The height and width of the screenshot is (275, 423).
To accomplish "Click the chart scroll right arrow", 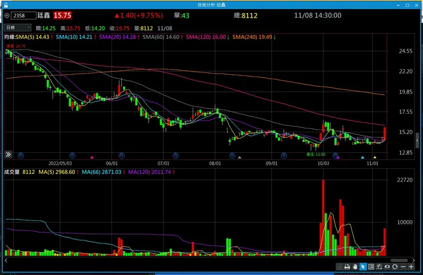I will click(413, 260).
